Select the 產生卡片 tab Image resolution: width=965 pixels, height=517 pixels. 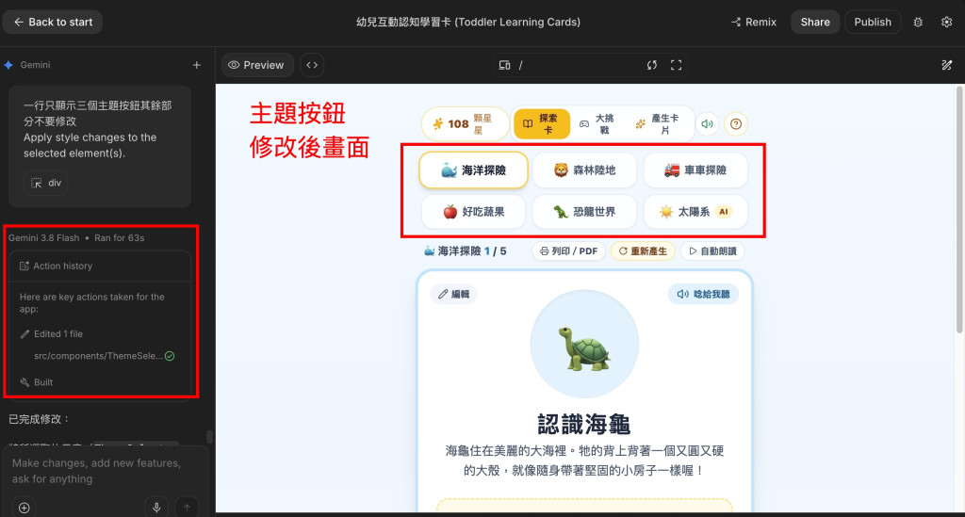[x=658, y=124]
